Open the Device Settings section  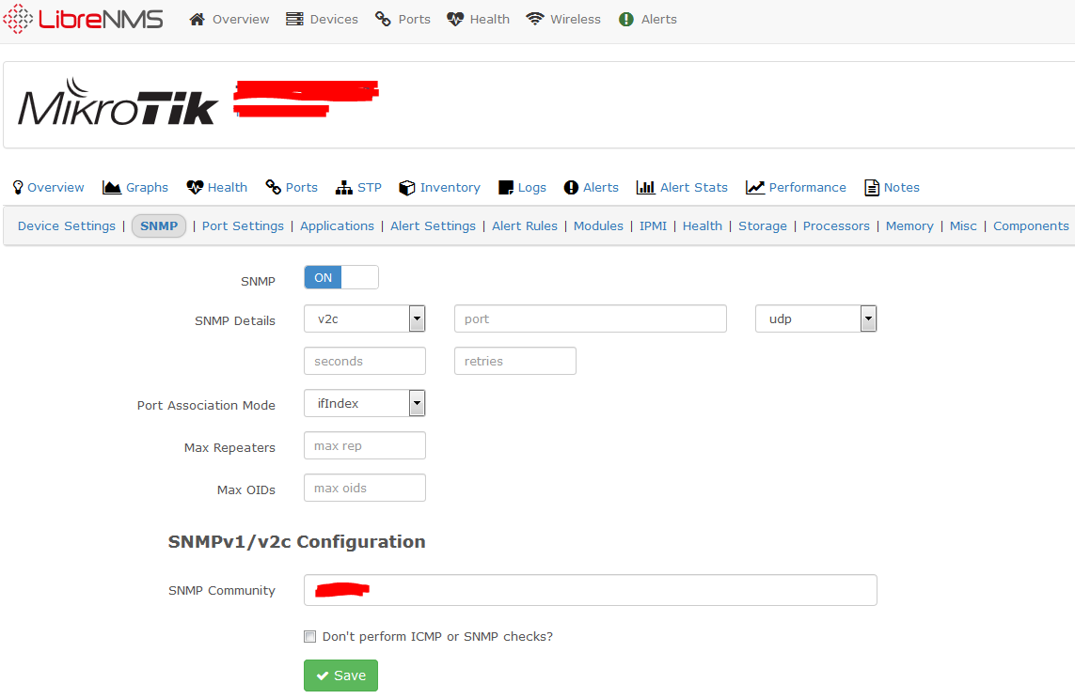click(x=67, y=225)
